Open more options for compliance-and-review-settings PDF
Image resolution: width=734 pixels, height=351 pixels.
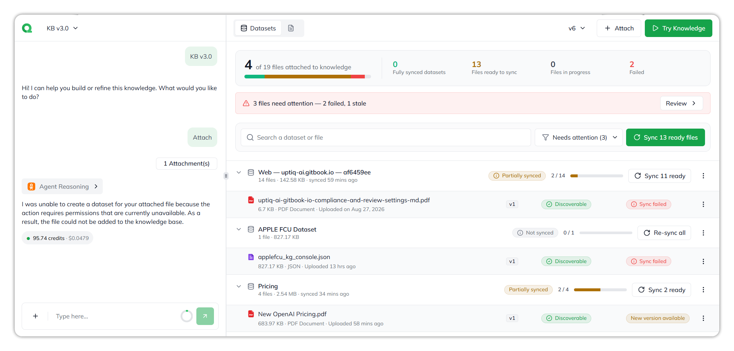[x=703, y=204]
